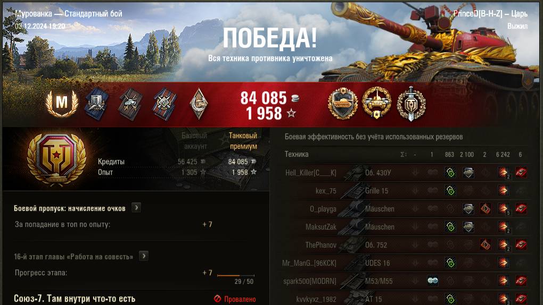The height and width of the screenshot is (305, 543).
Task: Click player name MaksutZak
Action: (320, 227)
